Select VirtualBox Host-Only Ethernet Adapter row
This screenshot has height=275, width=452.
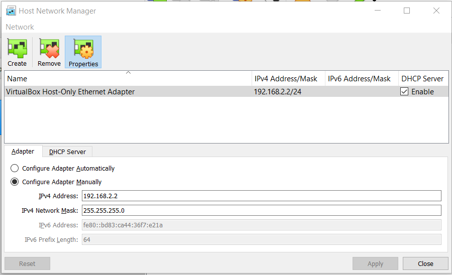pyautogui.click(x=227, y=91)
